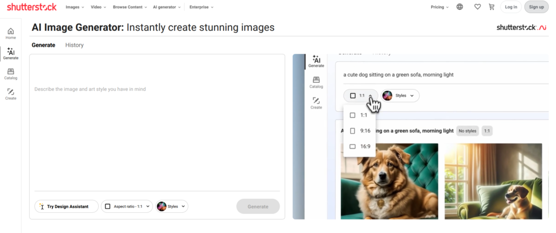This screenshot has height=233, width=556.
Task: Open Catalog in the left sidebar
Action: tap(11, 74)
